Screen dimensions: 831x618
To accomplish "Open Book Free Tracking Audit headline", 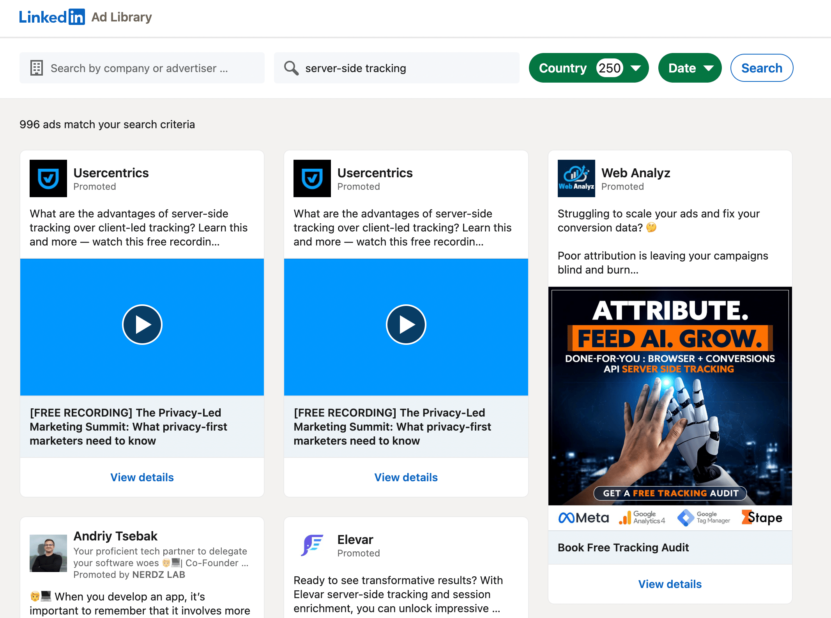I will coord(623,547).
